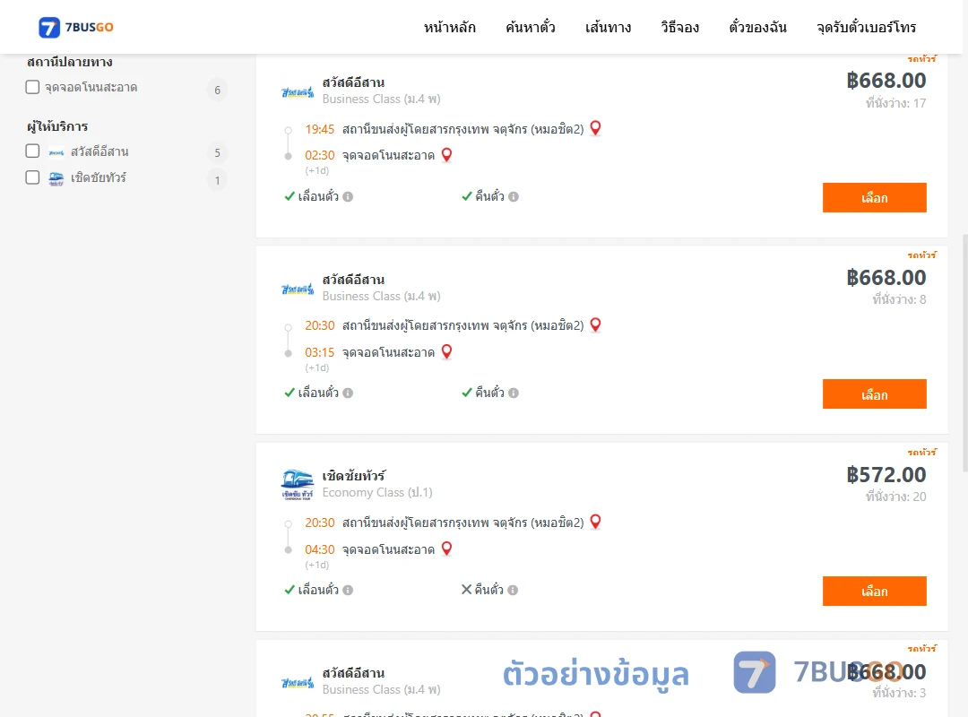Open the หน้าหลัก menu item
The width and height of the screenshot is (968, 717).
pos(449,27)
